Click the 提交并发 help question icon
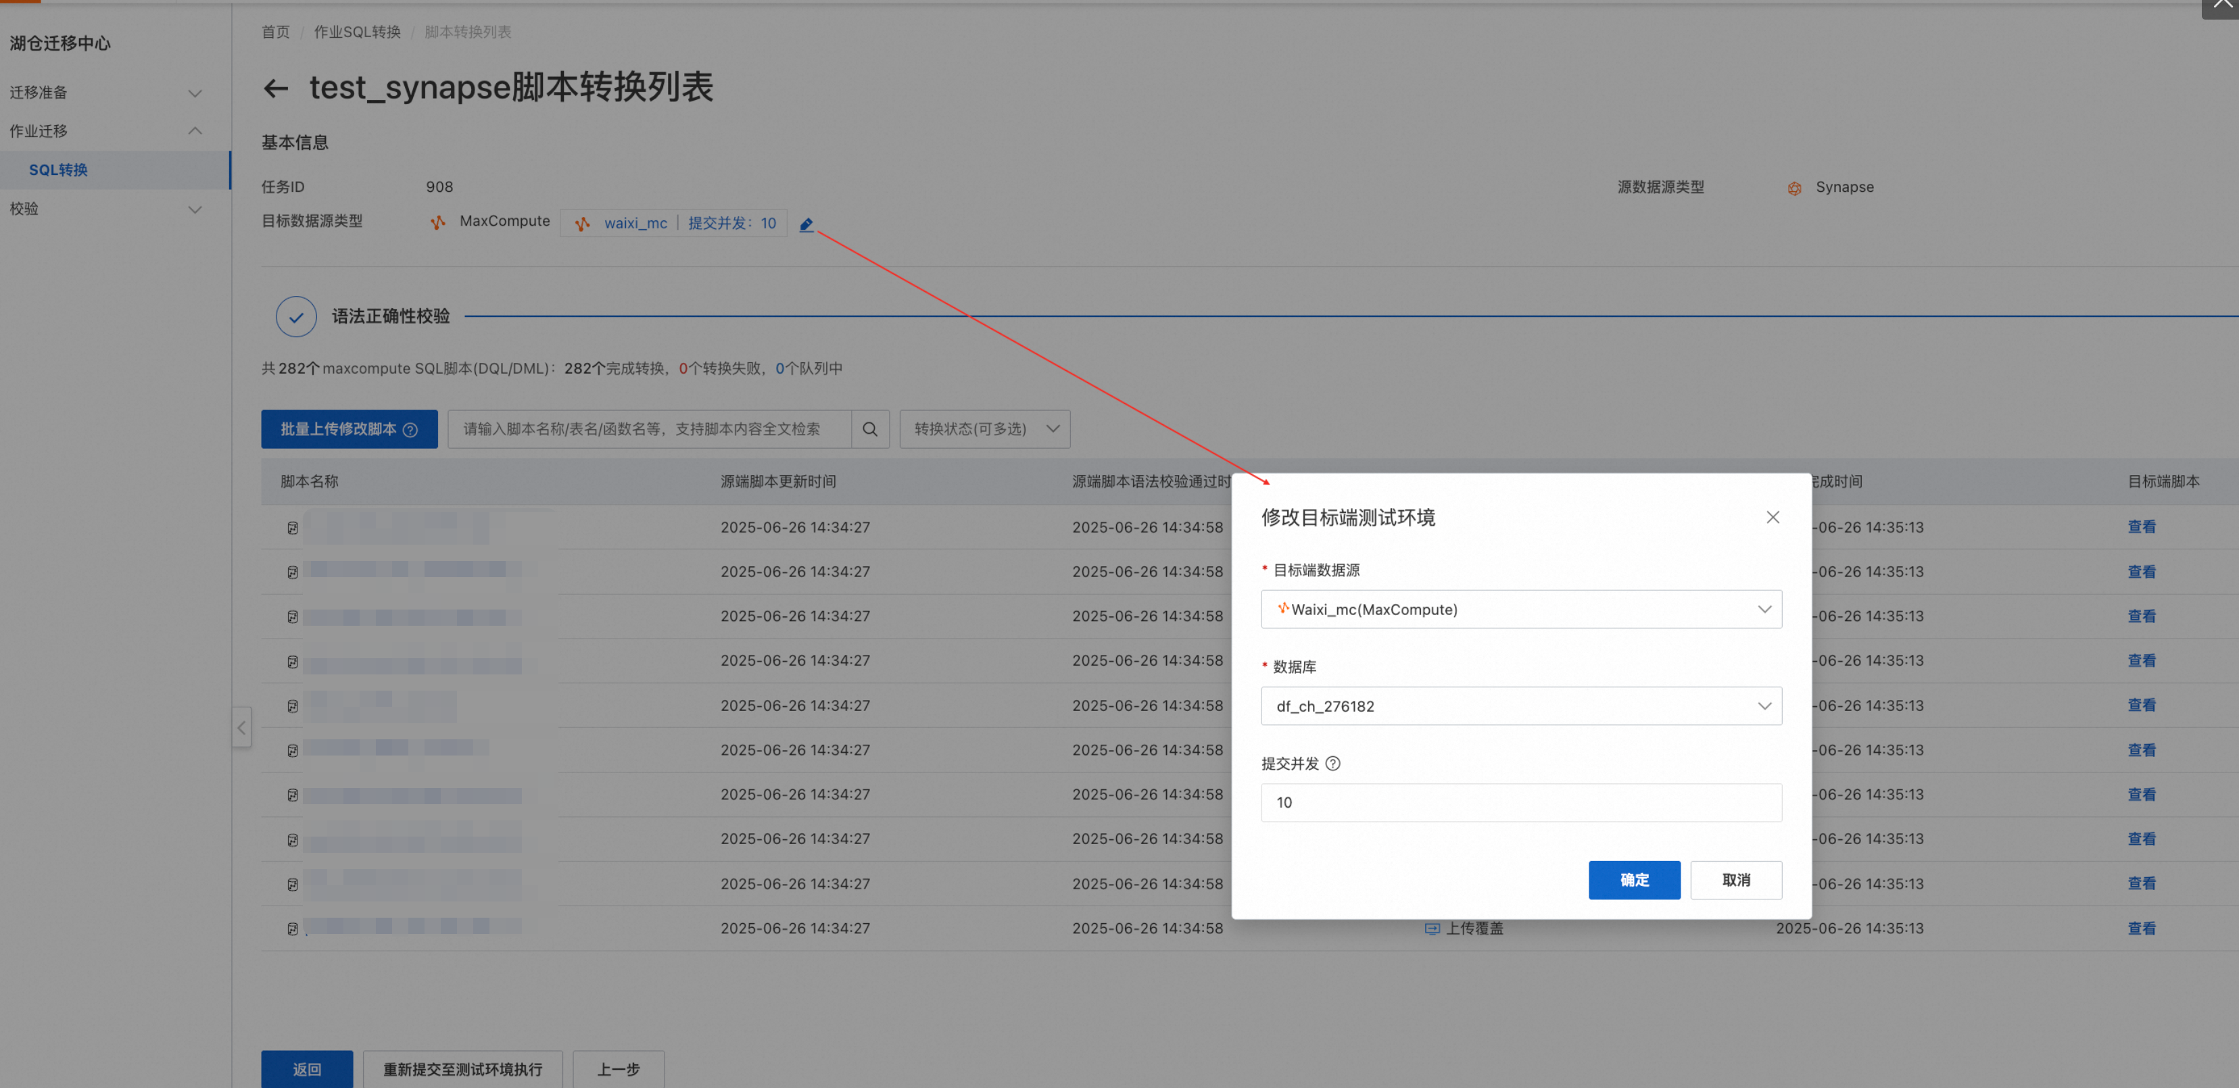2239x1088 pixels. [x=1332, y=763]
